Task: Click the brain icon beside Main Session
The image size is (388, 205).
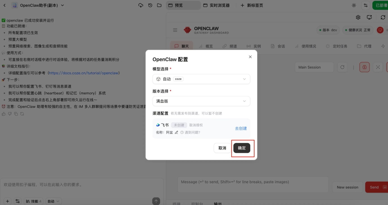Action: (364, 67)
